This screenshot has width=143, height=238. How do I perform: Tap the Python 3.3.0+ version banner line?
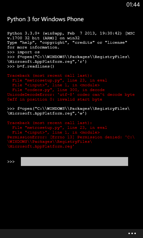[71, 33]
